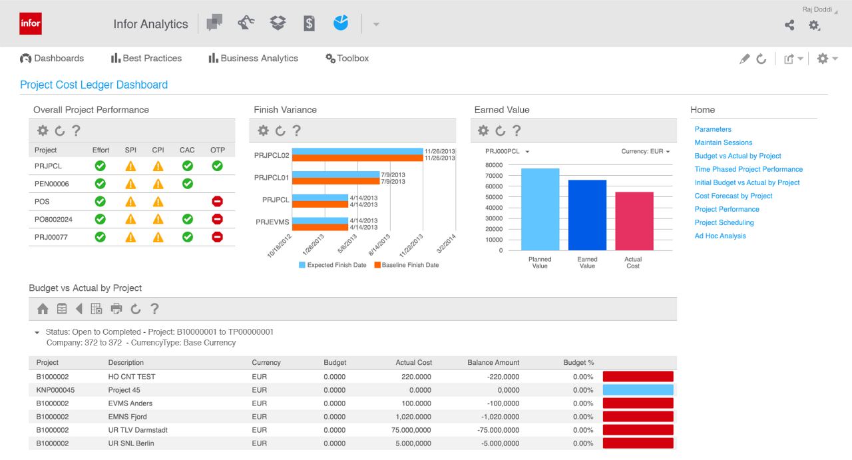Open the top-right user settings gear
This screenshot has height=460, width=852.
[x=814, y=25]
